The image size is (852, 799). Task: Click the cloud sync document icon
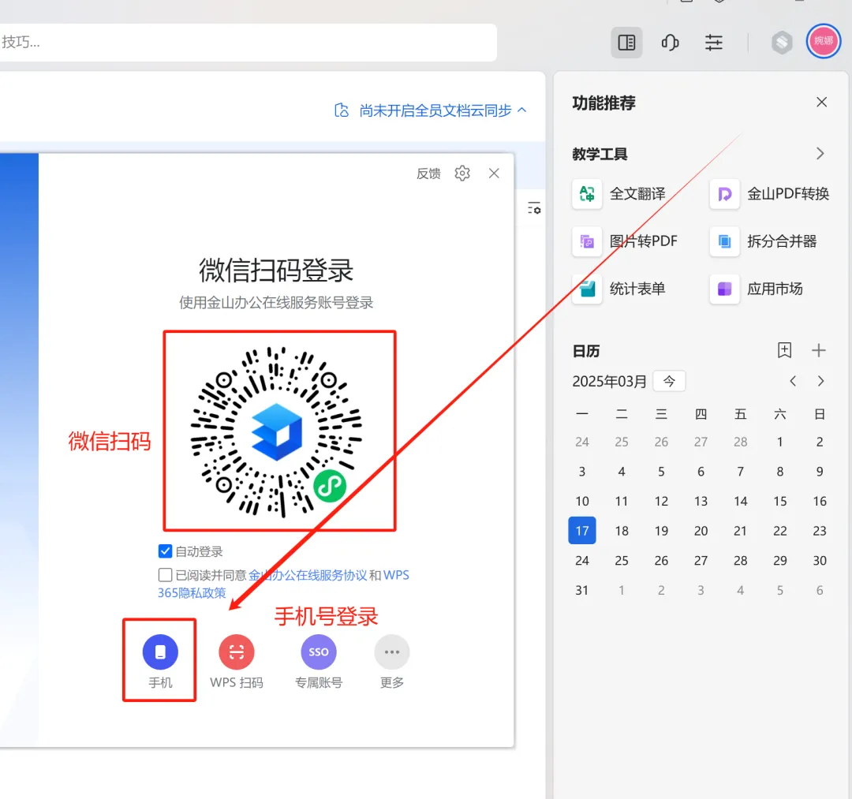pos(342,110)
